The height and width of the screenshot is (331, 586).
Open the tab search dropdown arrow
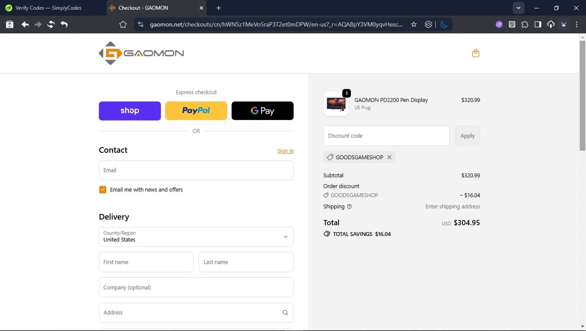[x=518, y=8]
